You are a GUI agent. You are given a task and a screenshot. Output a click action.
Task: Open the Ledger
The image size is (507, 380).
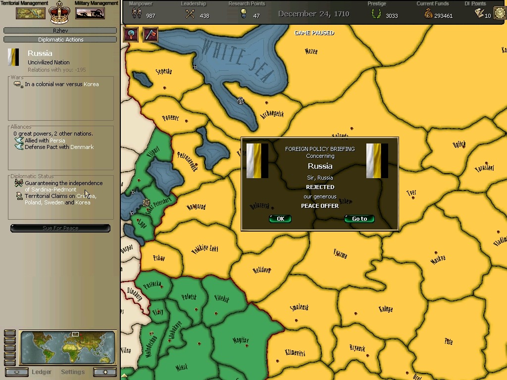42,372
